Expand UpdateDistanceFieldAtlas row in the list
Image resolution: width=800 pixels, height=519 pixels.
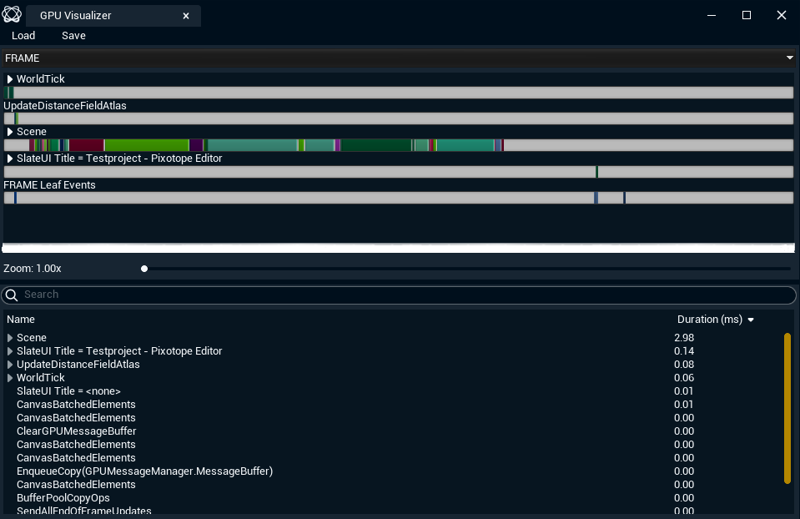point(10,365)
